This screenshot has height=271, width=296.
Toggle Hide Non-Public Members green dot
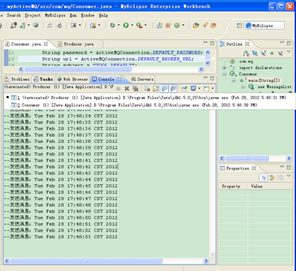click(x=272, y=53)
